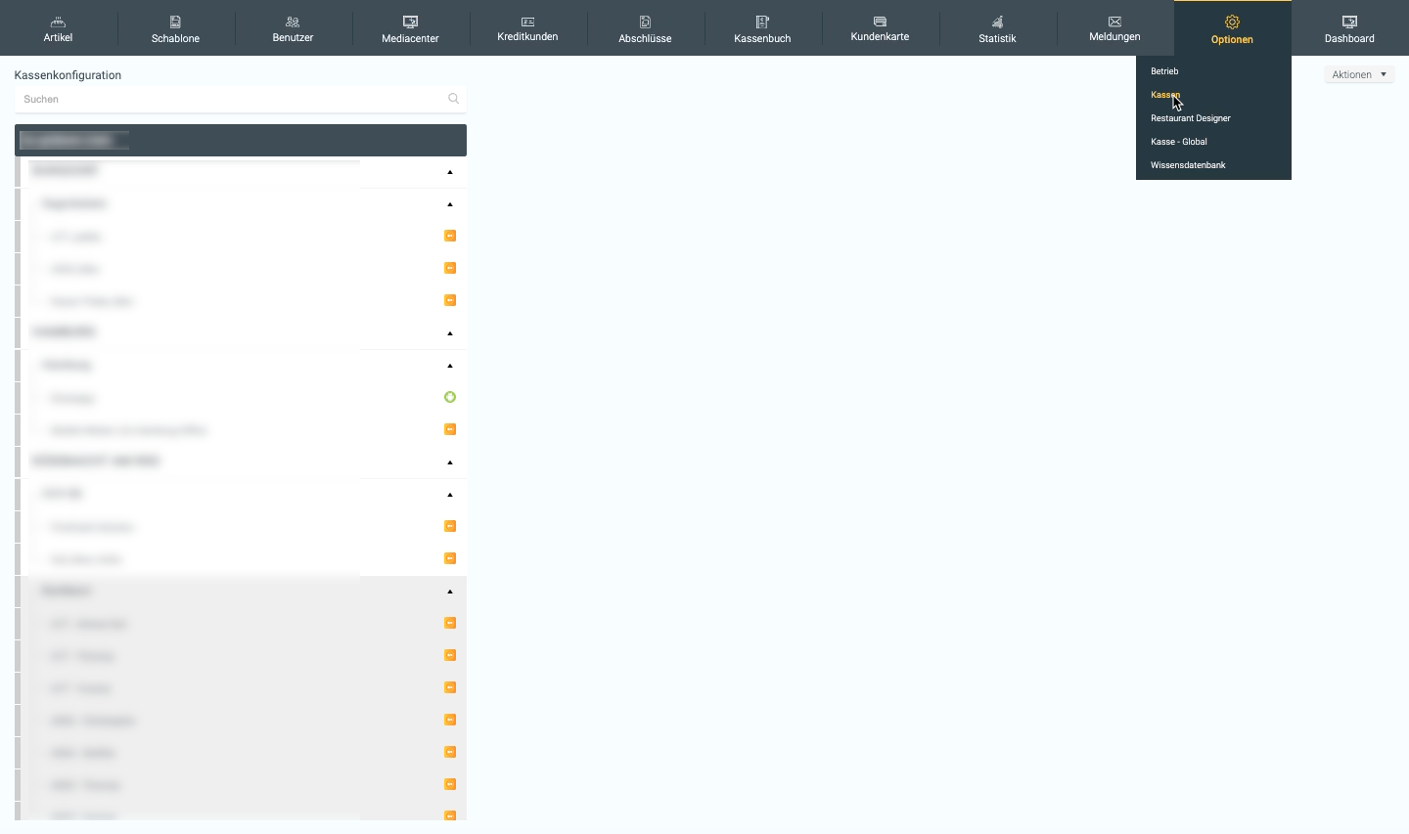The image size is (1409, 834).
Task: Click into the Suchen search field
Action: click(x=230, y=99)
